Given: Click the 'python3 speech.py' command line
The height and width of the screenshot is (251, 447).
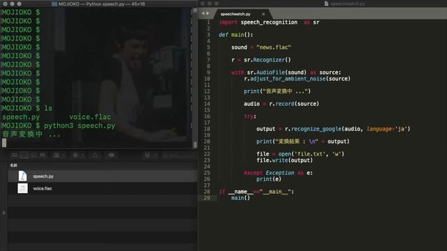Looking at the screenshot, I should point(80,125).
